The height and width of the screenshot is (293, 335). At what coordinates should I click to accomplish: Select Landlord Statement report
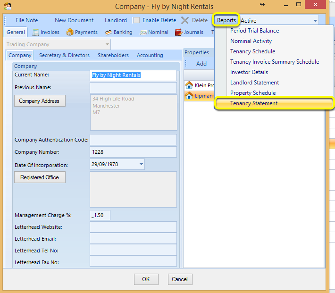[254, 83]
